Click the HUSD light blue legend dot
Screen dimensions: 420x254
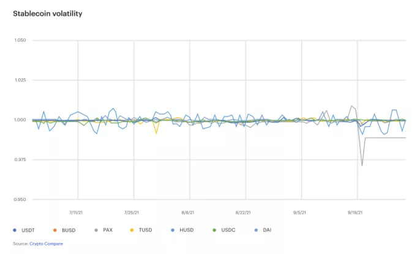[173, 230]
